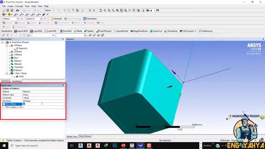Click the Load BGD tool

tap(36, 31)
